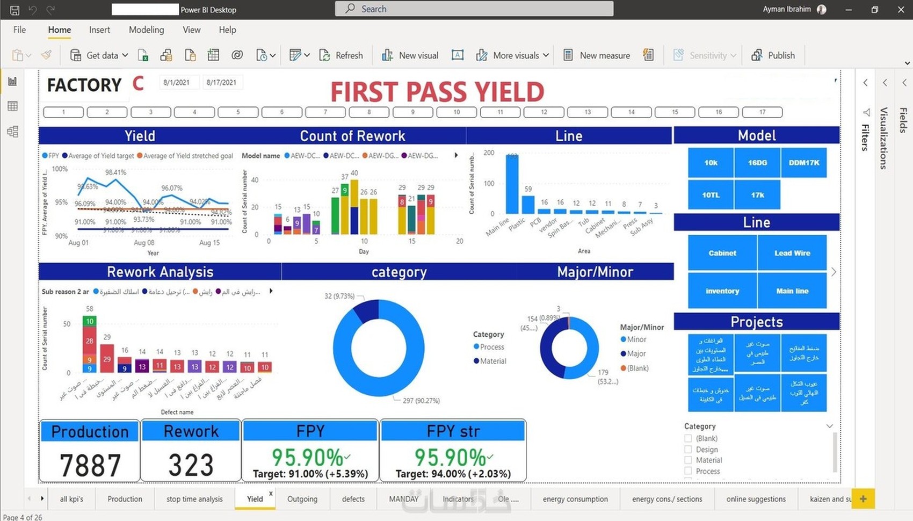Expand Recent sources dropdown arrow

(273, 55)
